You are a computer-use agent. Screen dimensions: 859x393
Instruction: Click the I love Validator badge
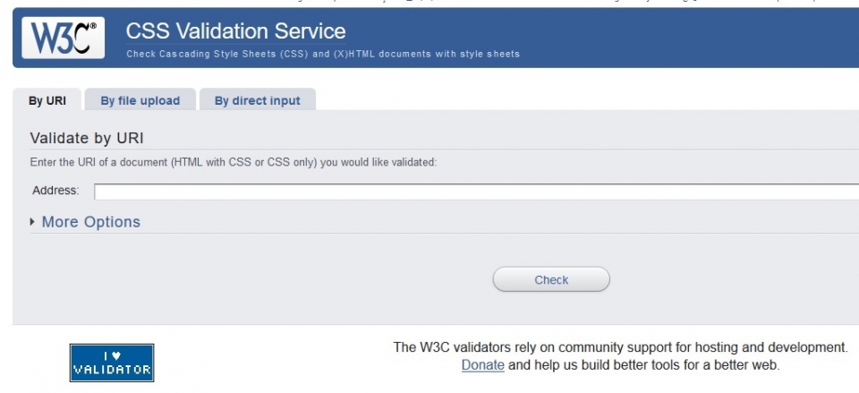coord(112,363)
